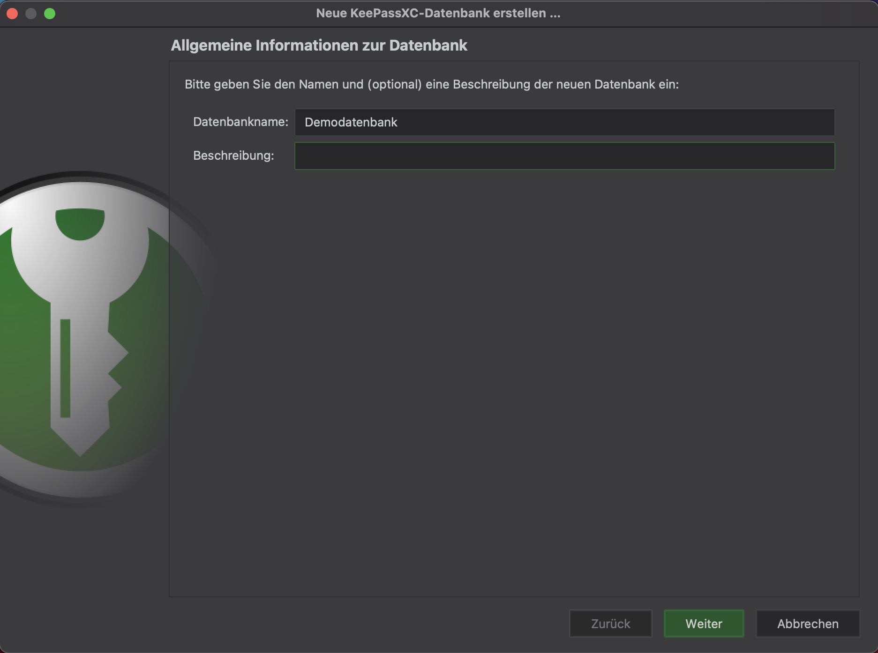
Task: Click the green hole in the key head
Action: 80,223
